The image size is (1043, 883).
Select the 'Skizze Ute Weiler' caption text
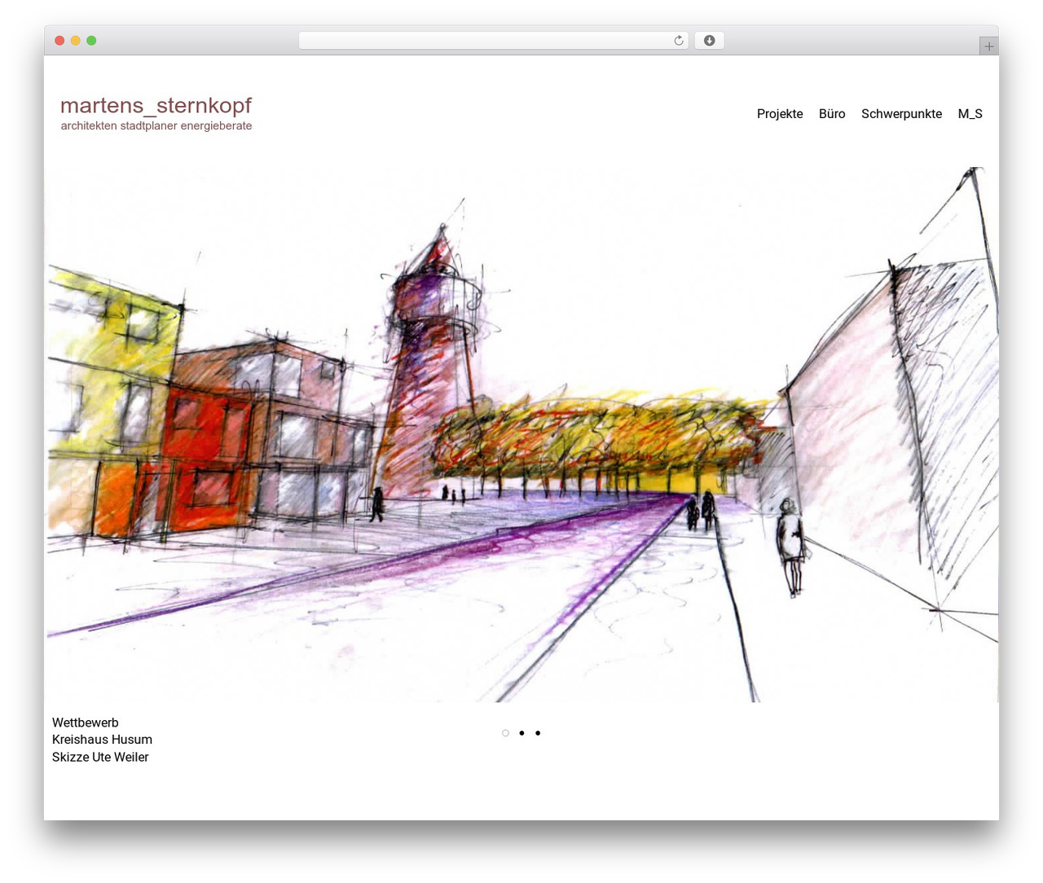(x=100, y=758)
